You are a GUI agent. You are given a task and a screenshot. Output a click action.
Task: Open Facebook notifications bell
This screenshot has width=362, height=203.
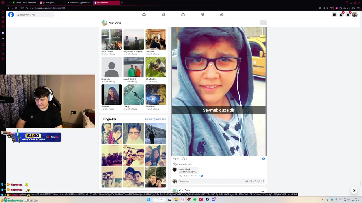click(x=348, y=15)
